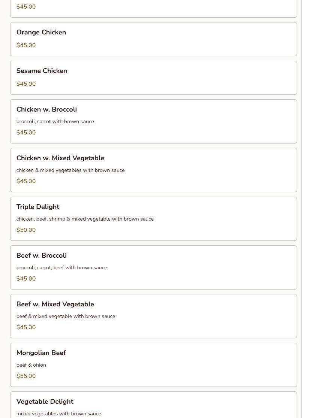The width and height of the screenshot is (309, 418).
Task: Click the $50.00 price of Triple Delight
Action: tap(26, 230)
